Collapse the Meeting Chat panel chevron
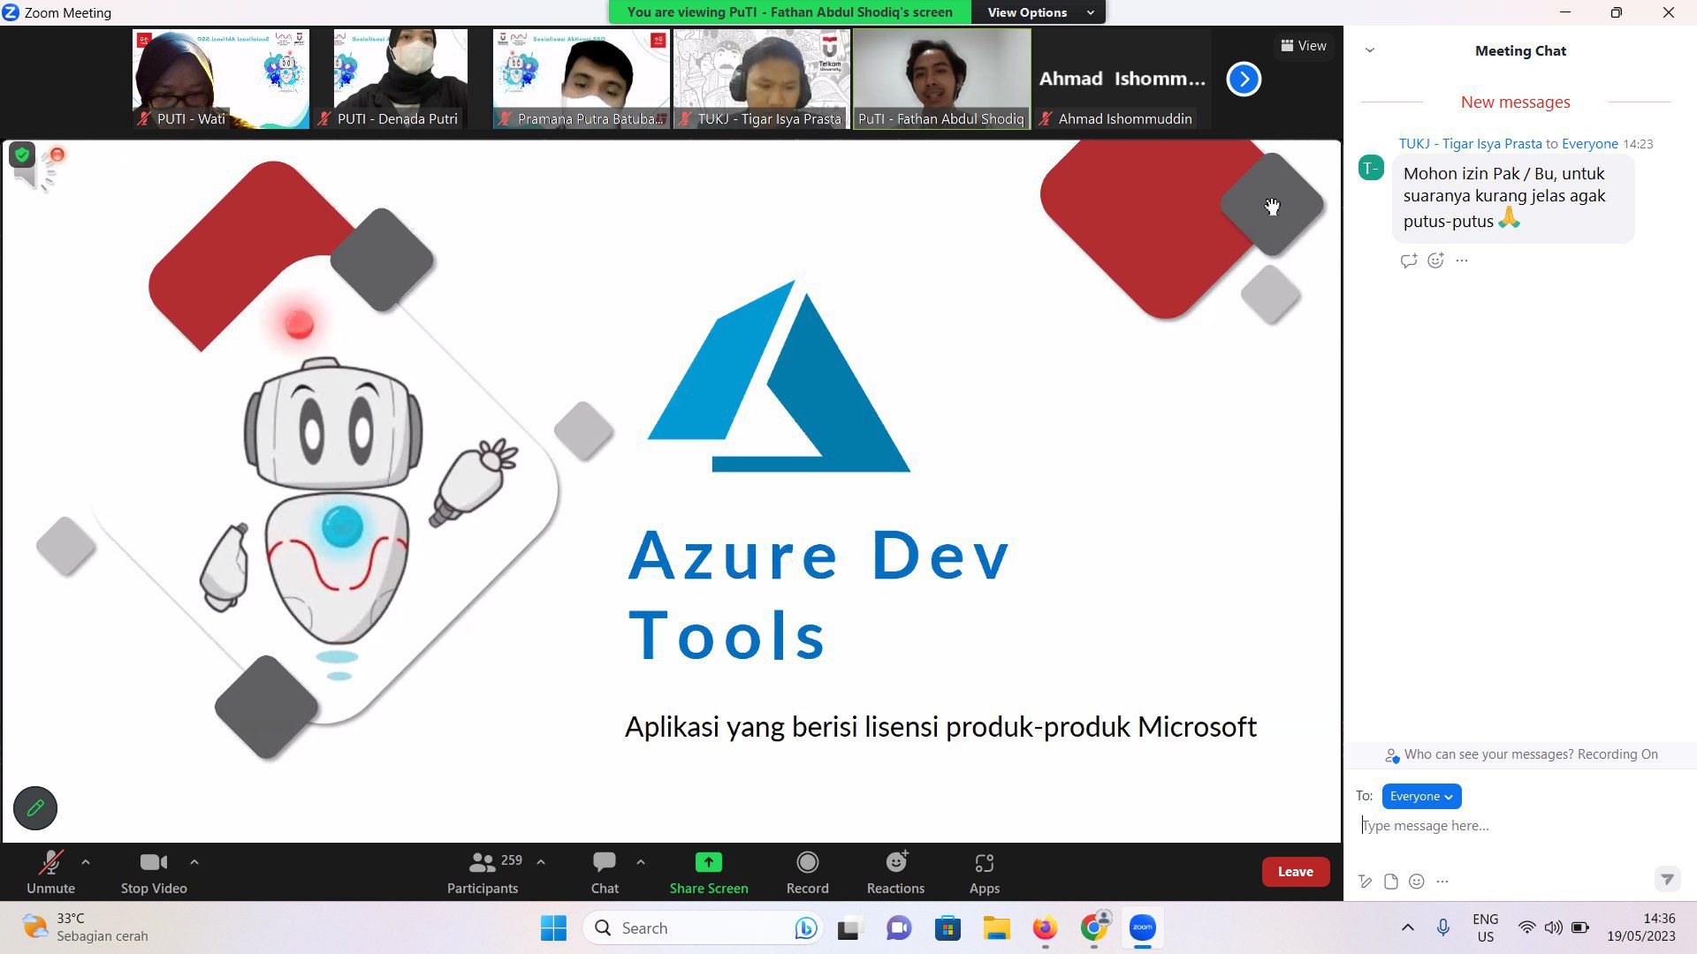The image size is (1697, 954). [1370, 50]
